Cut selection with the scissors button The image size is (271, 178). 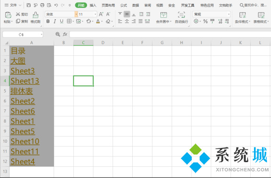(22, 14)
